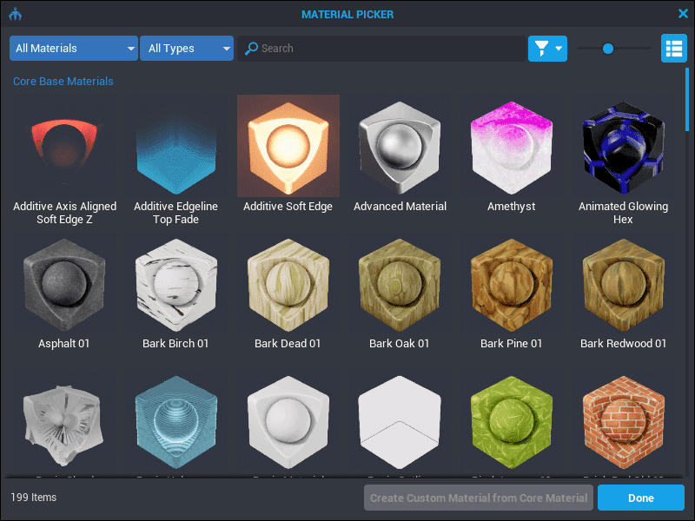Select the Amethyst material

coord(511,146)
